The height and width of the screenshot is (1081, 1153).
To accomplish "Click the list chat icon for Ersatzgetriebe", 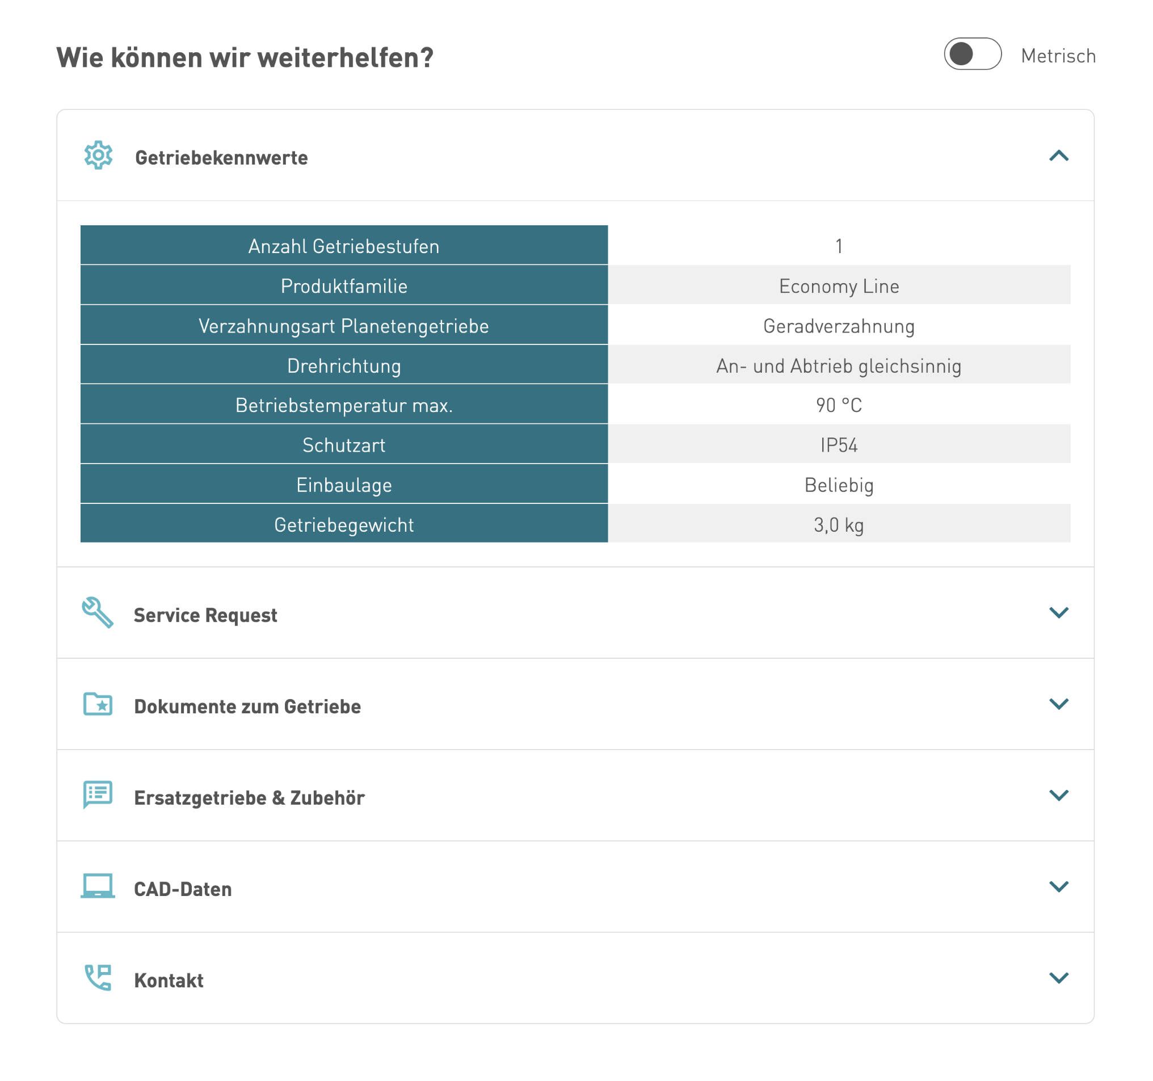I will pos(98,794).
